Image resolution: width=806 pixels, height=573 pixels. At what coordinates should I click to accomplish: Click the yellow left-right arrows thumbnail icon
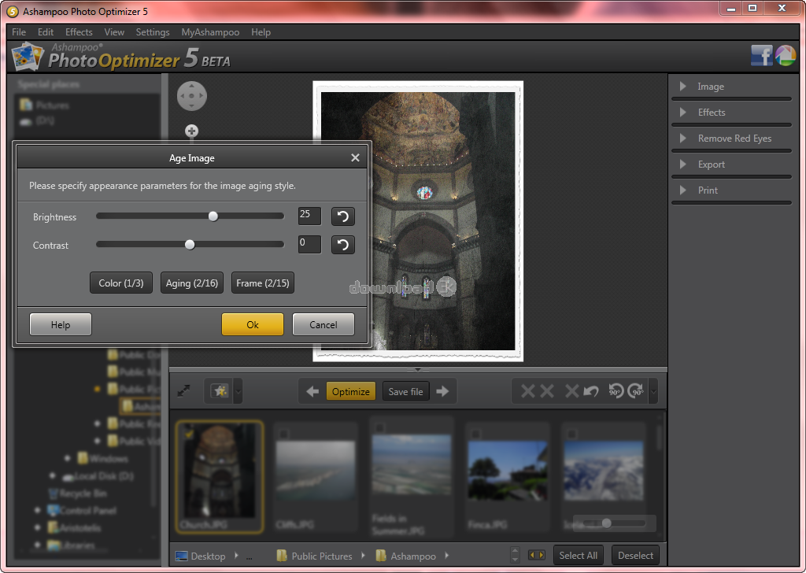(537, 555)
